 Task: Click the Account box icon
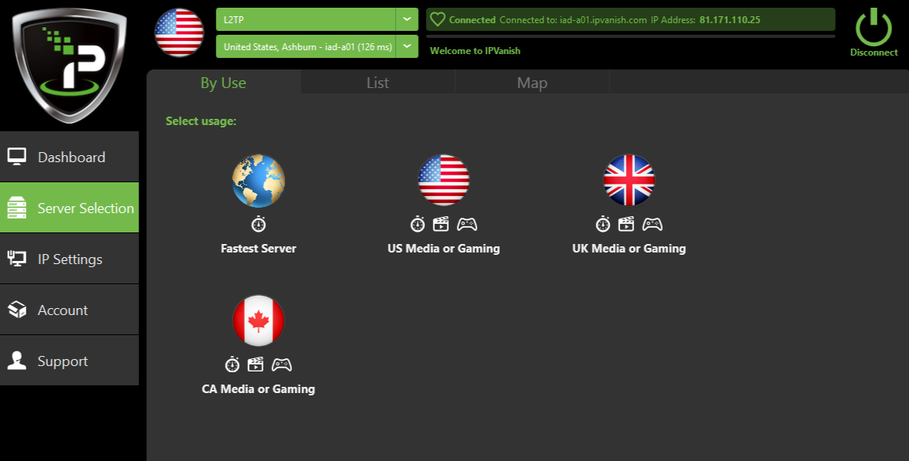[17, 310]
